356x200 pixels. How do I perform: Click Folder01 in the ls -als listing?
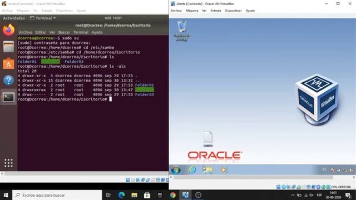(145, 85)
